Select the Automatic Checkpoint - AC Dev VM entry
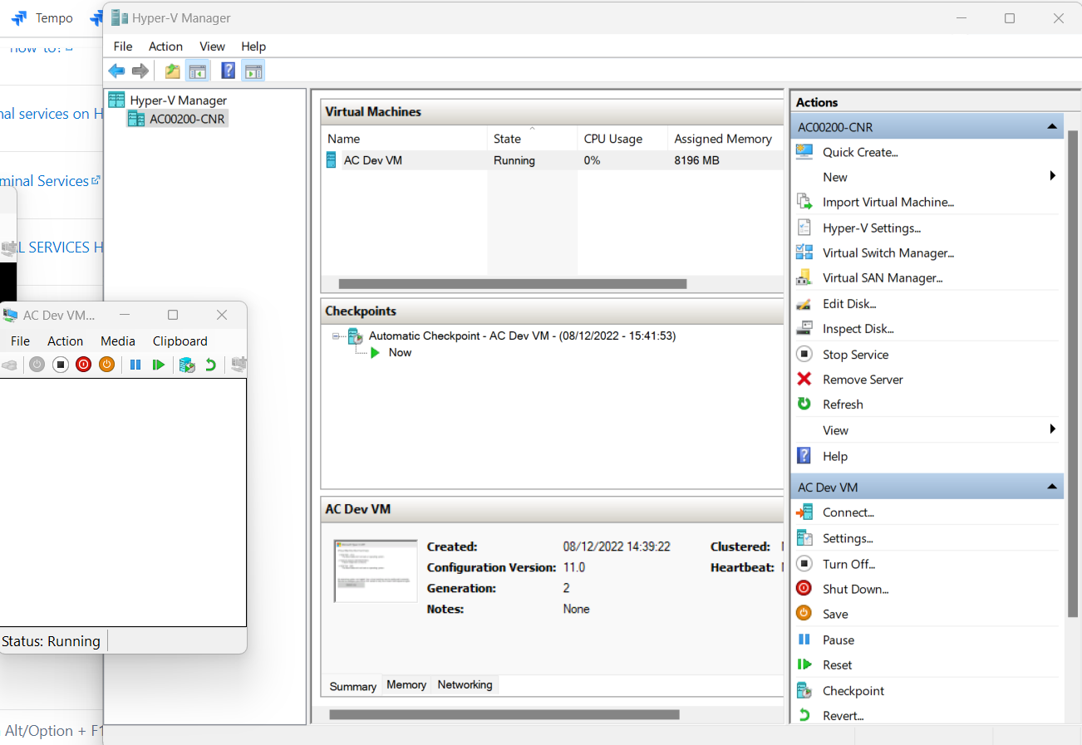 tap(522, 336)
